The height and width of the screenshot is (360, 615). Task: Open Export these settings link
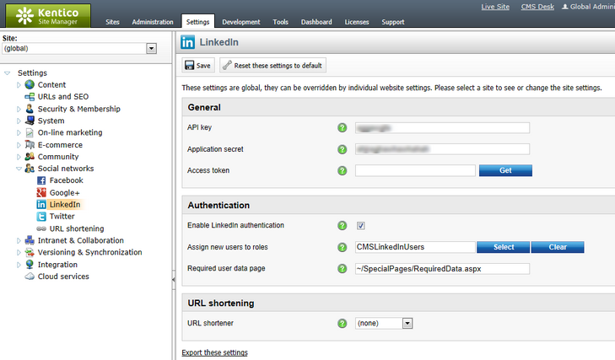214,352
